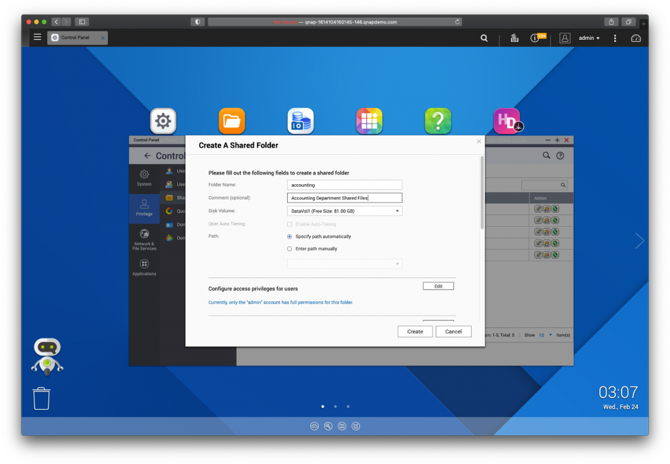Select the single-user Users submenu item

pos(175,171)
